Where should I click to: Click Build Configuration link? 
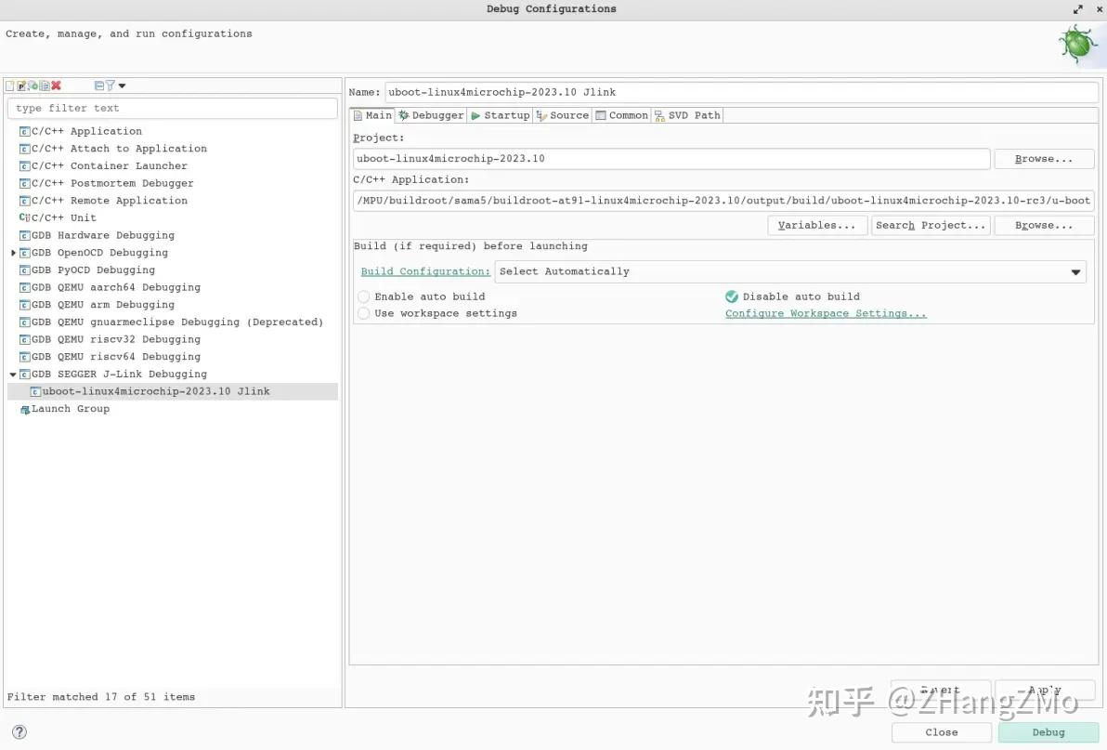point(424,271)
